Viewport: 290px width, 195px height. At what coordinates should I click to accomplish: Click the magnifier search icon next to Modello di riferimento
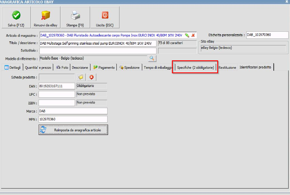(x=152, y=58)
